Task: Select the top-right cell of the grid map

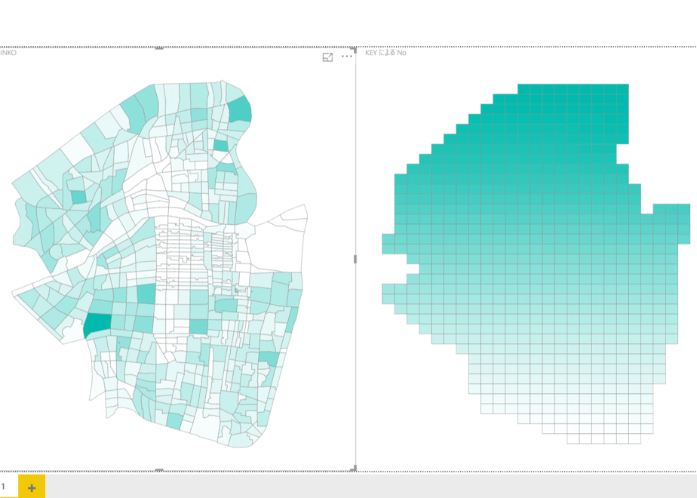Action: coord(622,89)
